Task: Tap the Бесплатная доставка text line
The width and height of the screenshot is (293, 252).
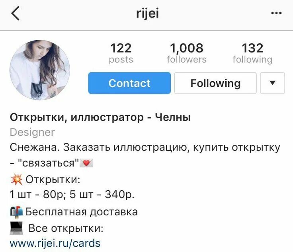Action: (x=82, y=212)
